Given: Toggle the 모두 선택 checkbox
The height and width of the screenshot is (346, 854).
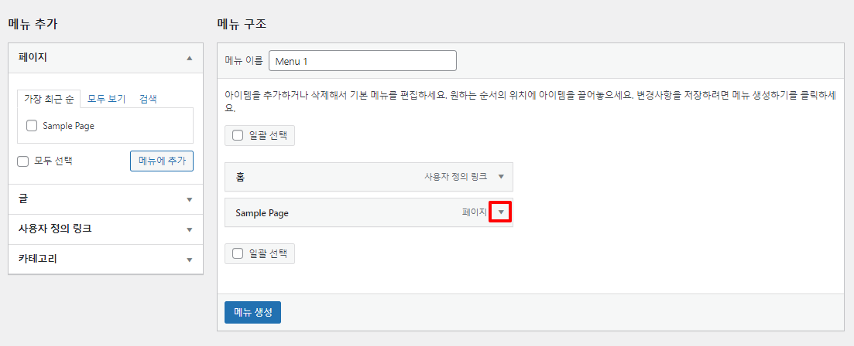Looking at the screenshot, I should [x=23, y=161].
